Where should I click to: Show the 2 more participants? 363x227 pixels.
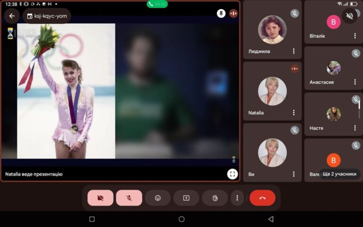pyautogui.click(x=339, y=174)
